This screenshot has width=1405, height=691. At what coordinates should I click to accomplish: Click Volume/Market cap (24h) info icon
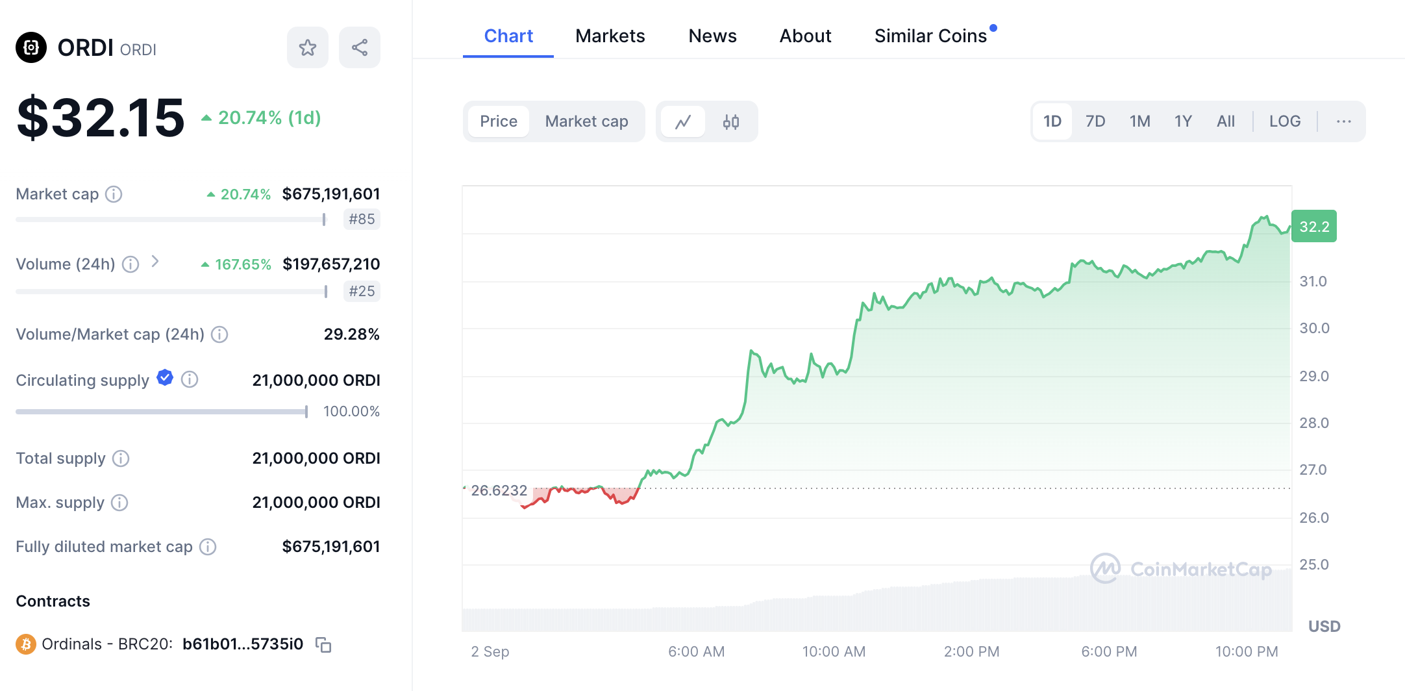point(219,334)
